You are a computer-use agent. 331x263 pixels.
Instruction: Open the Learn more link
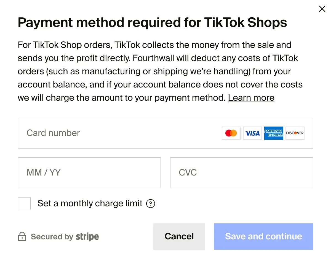tap(251, 98)
